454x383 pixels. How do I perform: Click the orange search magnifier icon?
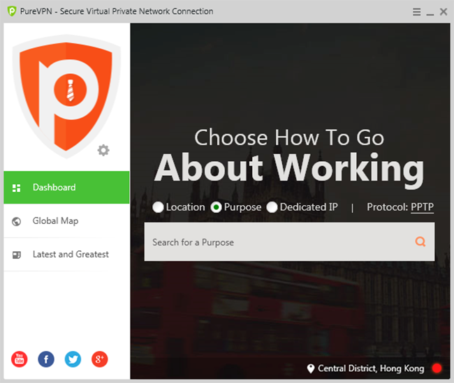[420, 241]
